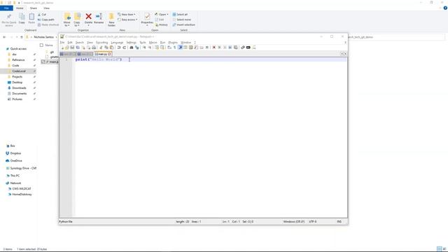Select Documents in navigation pane
448x252 pixels.
(20, 93)
